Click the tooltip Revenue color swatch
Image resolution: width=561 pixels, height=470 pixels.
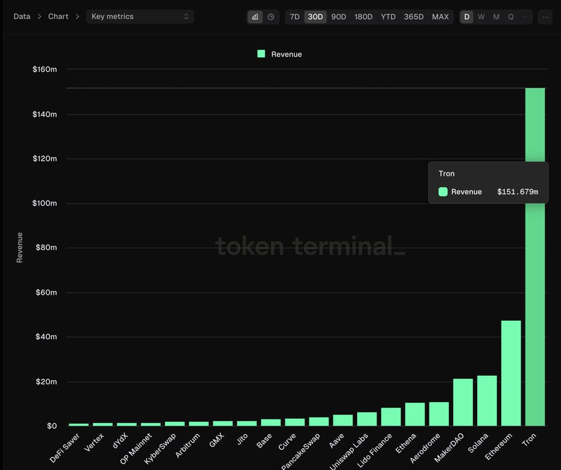point(443,192)
